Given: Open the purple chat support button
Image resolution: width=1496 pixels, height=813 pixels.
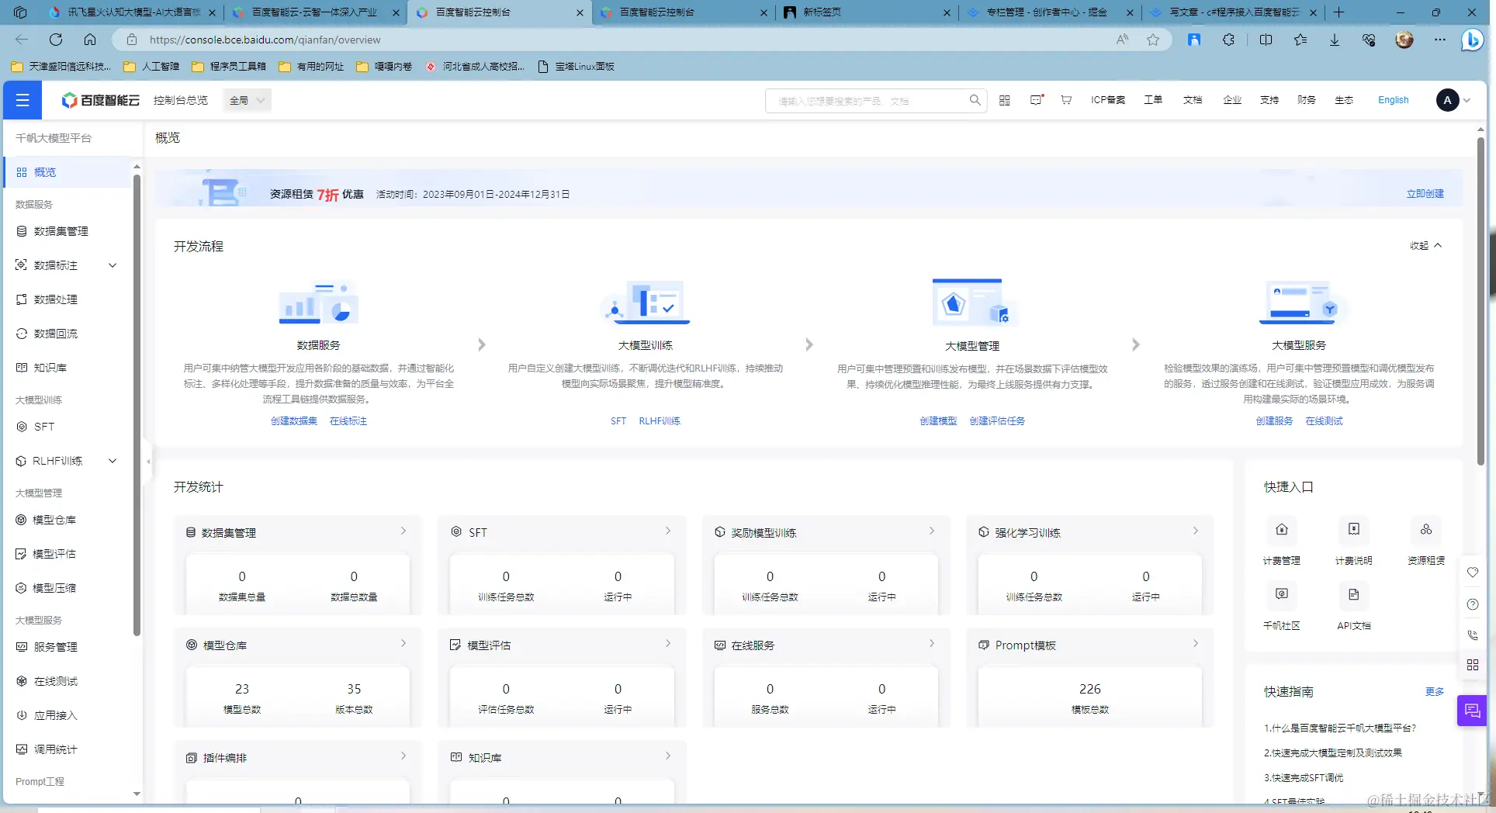Looking at the screenshot, I should pos(1472,711).
